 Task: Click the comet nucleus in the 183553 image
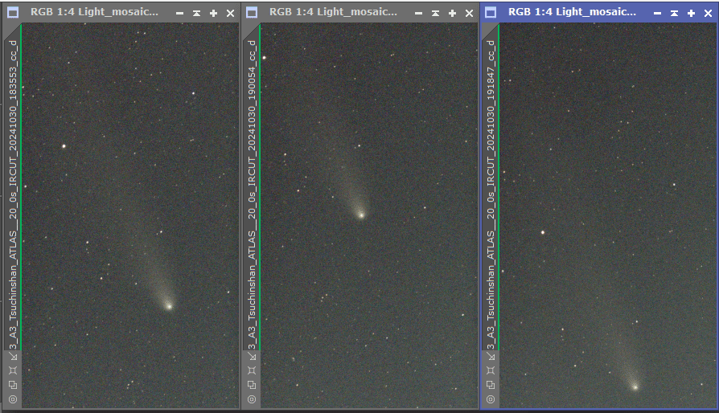(169, 306)
